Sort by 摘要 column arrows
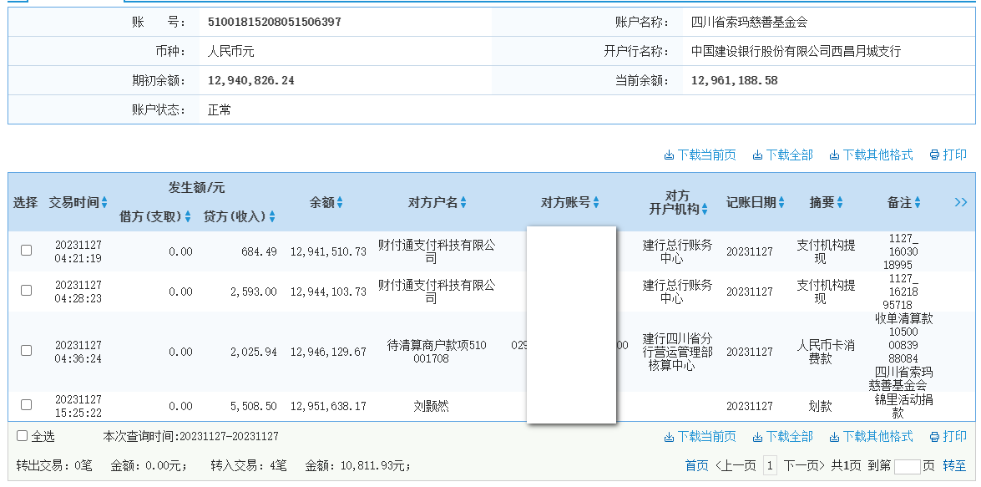 click(840, 202)
